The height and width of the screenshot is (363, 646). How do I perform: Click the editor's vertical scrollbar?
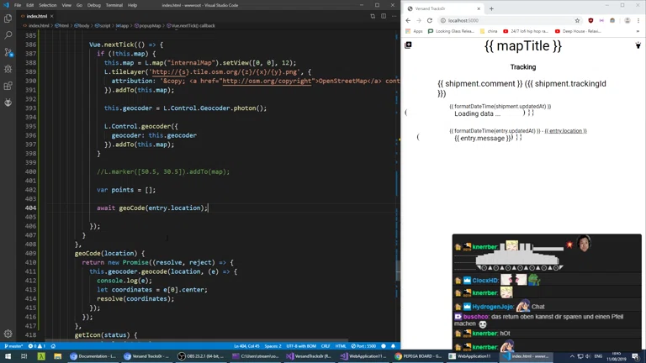tap(397, 168)
